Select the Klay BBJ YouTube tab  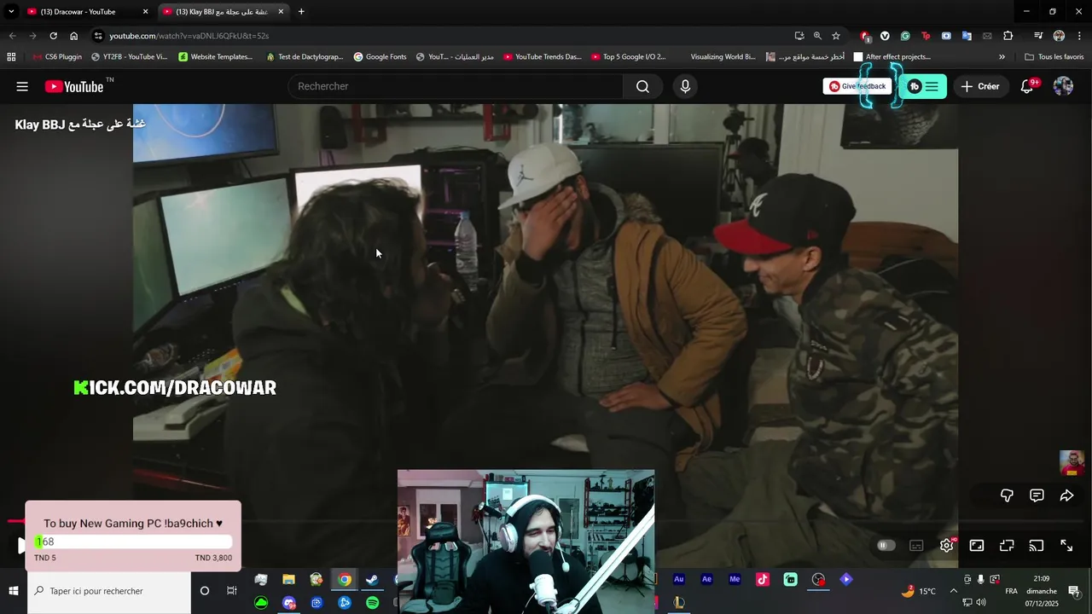point(222,12)
